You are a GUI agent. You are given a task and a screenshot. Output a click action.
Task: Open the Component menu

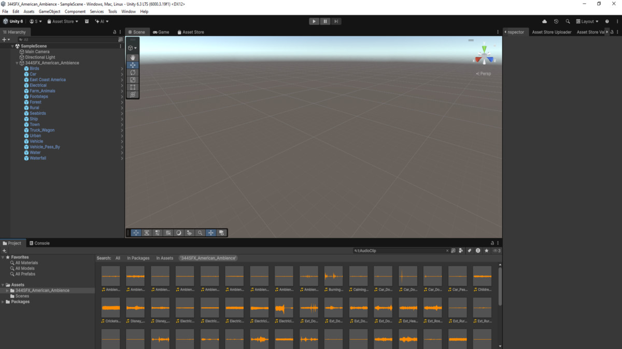pyautogui.click(x=75, y=11)
